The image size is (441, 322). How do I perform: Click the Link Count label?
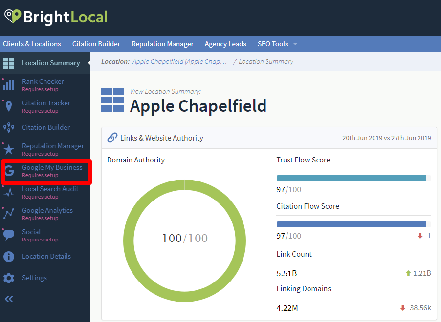(x=294, y=254)
